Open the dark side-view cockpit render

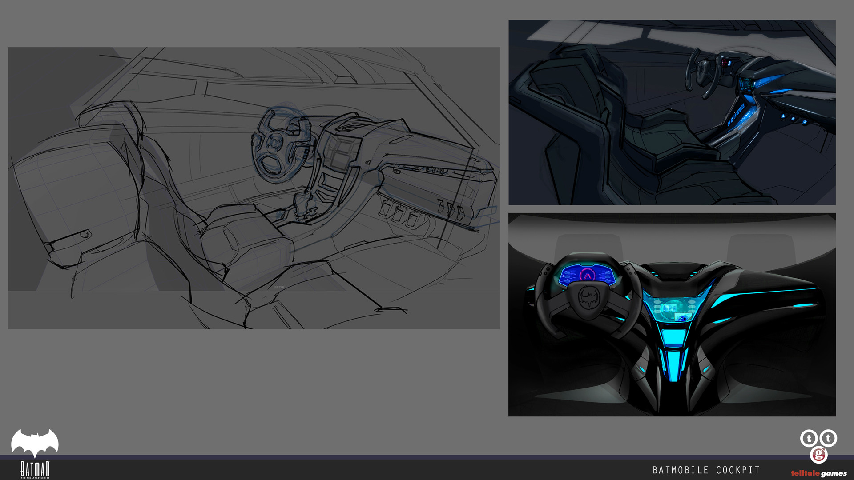pos(672,112)
